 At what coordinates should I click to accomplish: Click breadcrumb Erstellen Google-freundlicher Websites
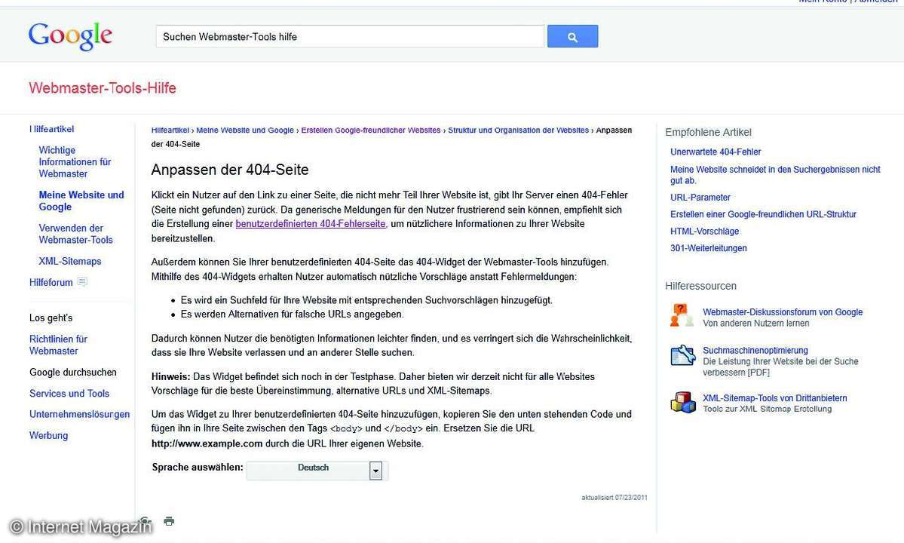[371, 130]
